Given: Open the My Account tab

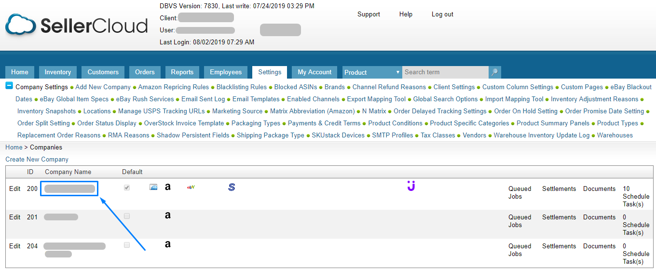Looking at the screenshot, I should click(314, 72).
